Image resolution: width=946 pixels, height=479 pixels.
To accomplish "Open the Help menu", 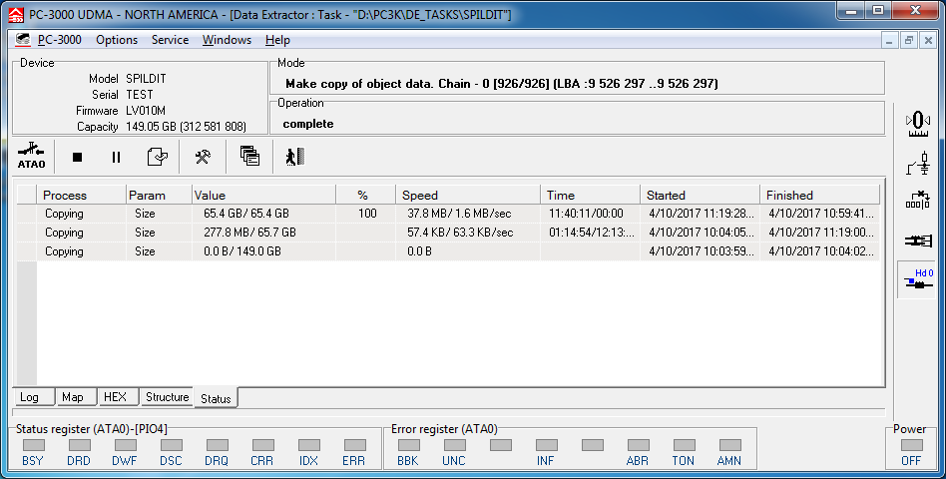I will point(277,40).
